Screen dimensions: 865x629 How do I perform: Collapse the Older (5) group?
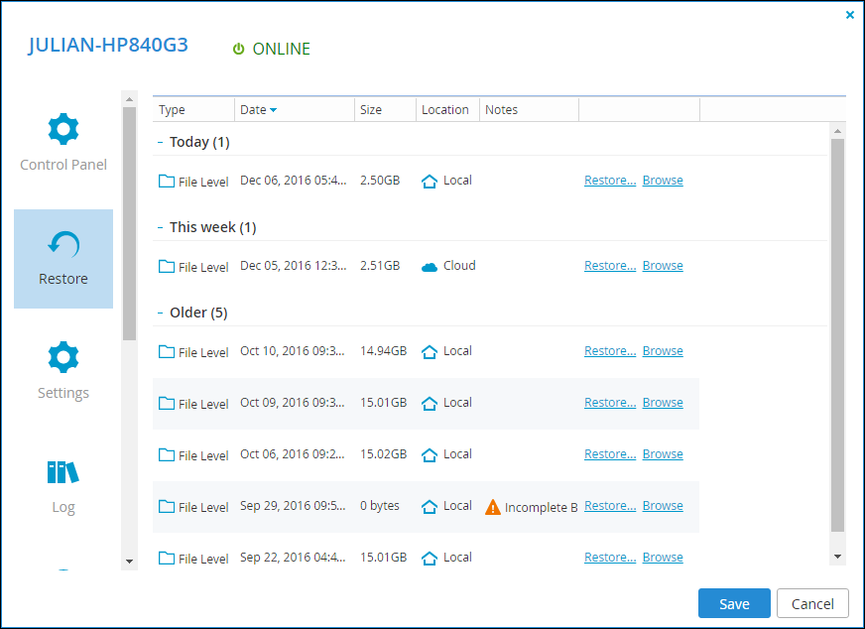(x=160, y=313)
